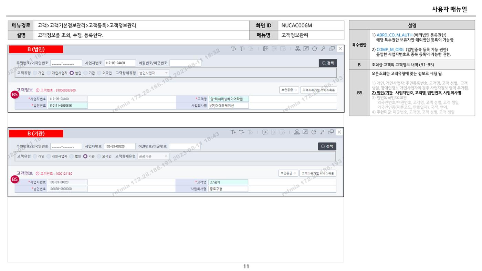Select 개인 radio in 기관 screen
Image resolution: width=482 pixels, height=271 pixels.
(35, 156)
